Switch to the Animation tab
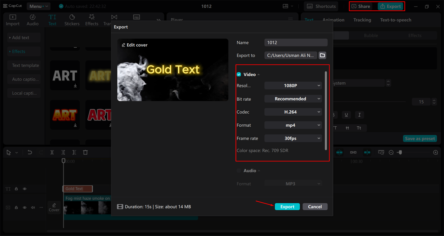Screen dimensions: 444x236 [333, 20]
